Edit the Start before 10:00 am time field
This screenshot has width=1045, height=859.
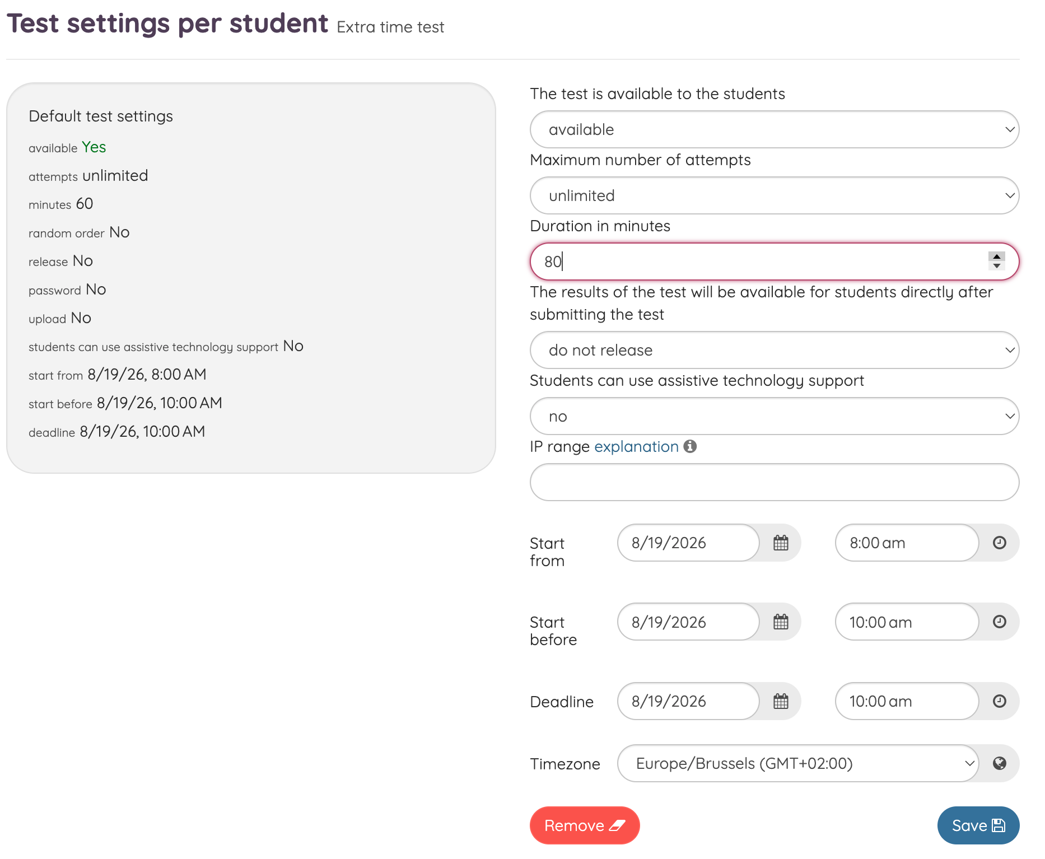[x=907, y=622]
